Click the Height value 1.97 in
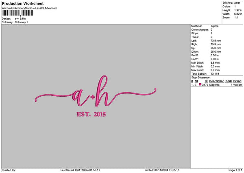This screenshot has height=173, width=244. click(x=238, y=10)
